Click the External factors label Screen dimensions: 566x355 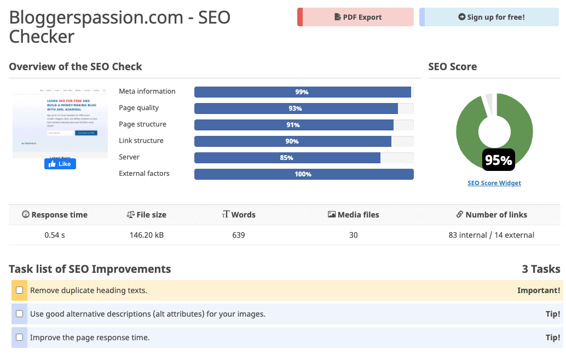click(x=144, y=173)
